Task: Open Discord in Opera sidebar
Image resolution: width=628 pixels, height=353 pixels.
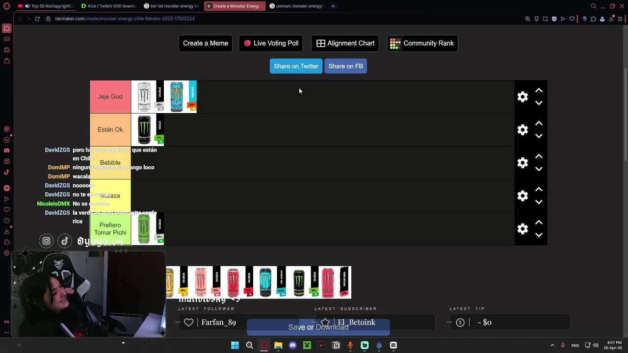Action: (x=6, y=151)
